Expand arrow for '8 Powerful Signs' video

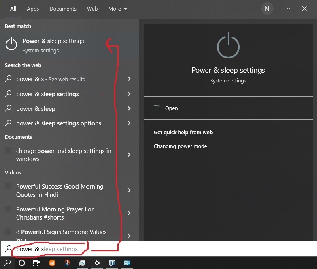(129, 236)
